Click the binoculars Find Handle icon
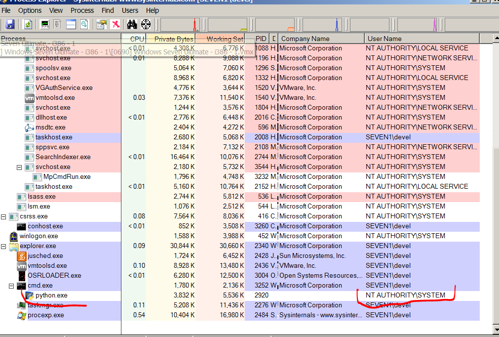This screenshot has width=499, height=337. coord(132,24)
